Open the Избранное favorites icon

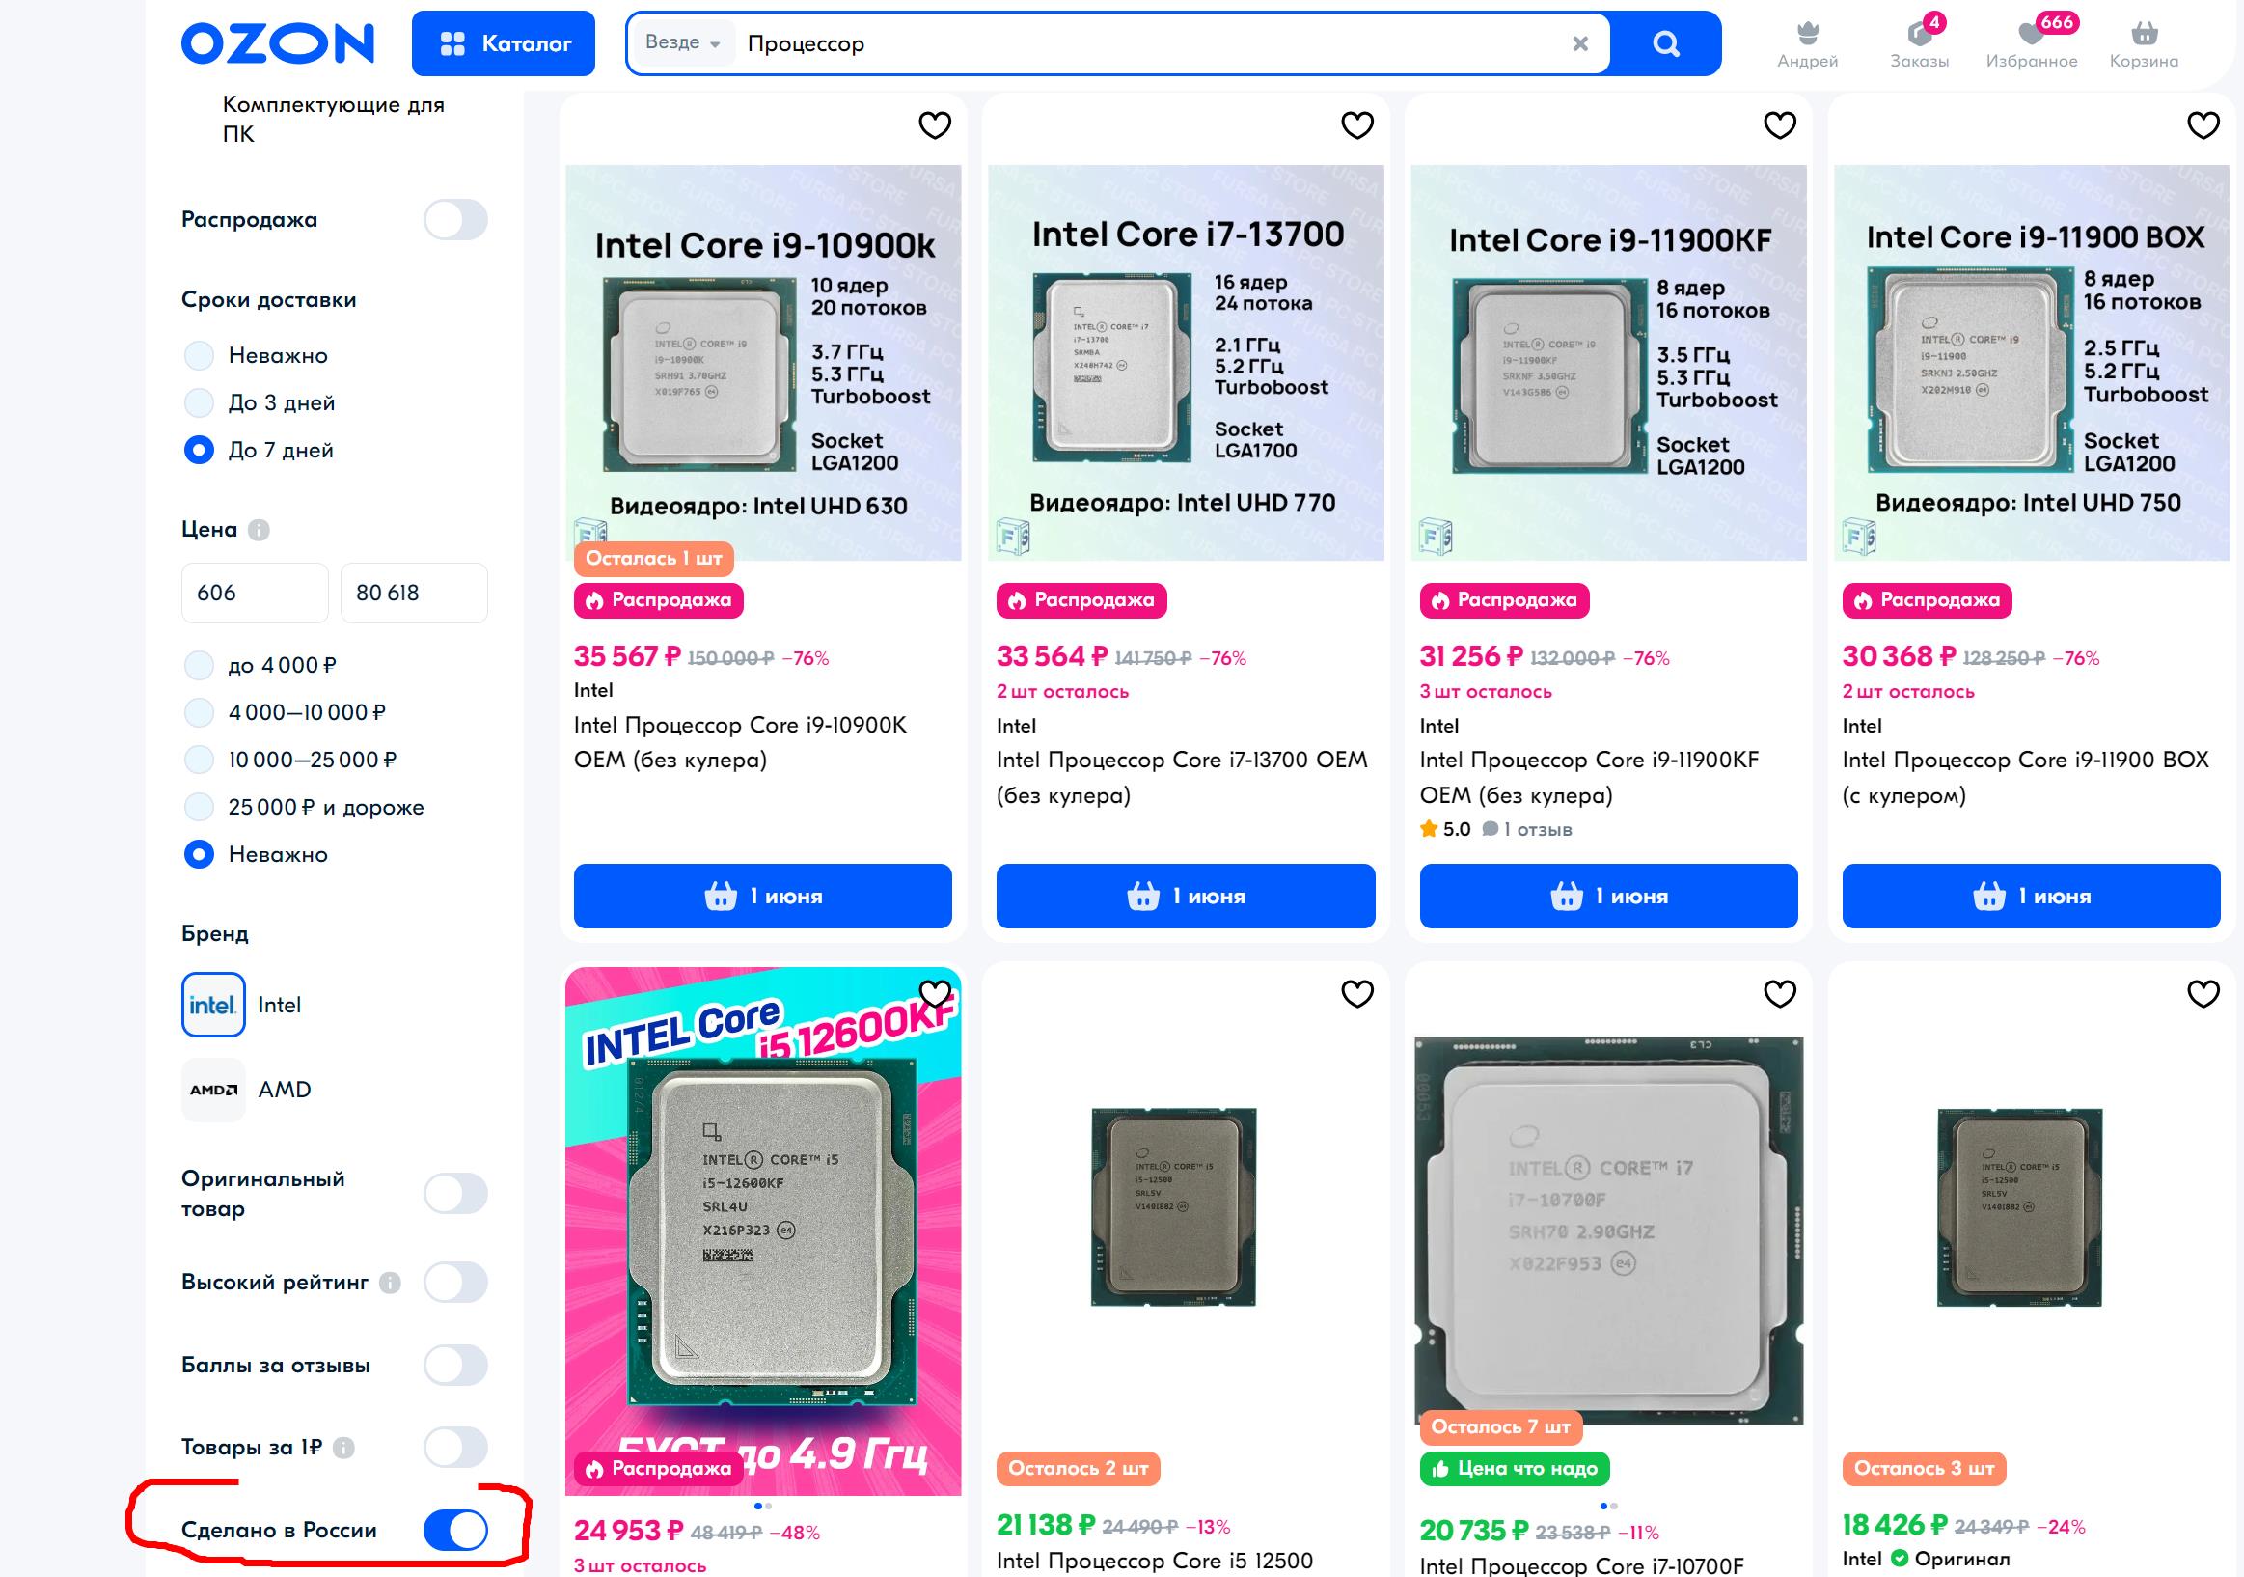[2032, 45]
